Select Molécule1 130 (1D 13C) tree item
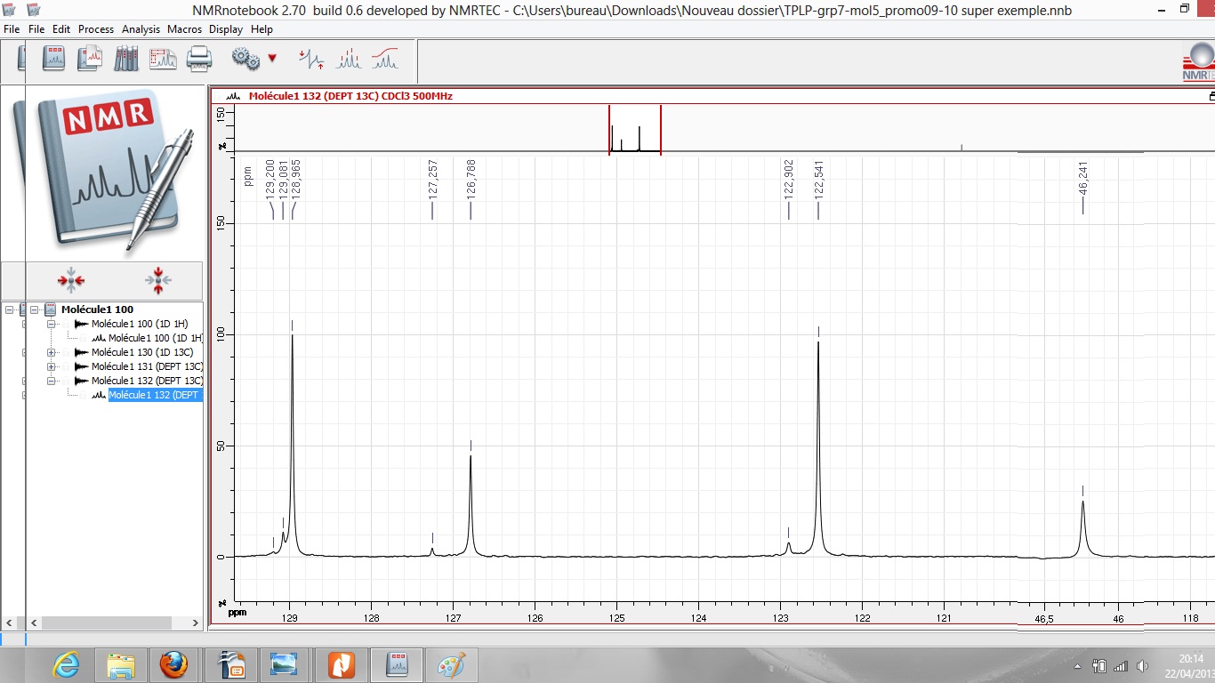The width and height of the screenshot is (1215, 683). tap(142, 352)
